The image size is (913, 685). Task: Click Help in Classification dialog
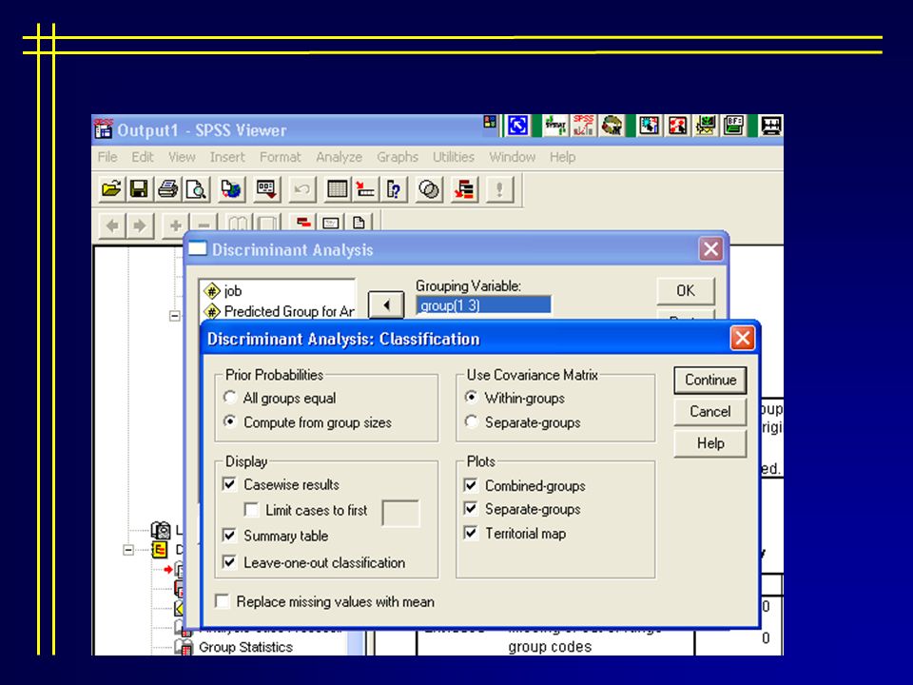pyautogui.click(x=710, y=443)
